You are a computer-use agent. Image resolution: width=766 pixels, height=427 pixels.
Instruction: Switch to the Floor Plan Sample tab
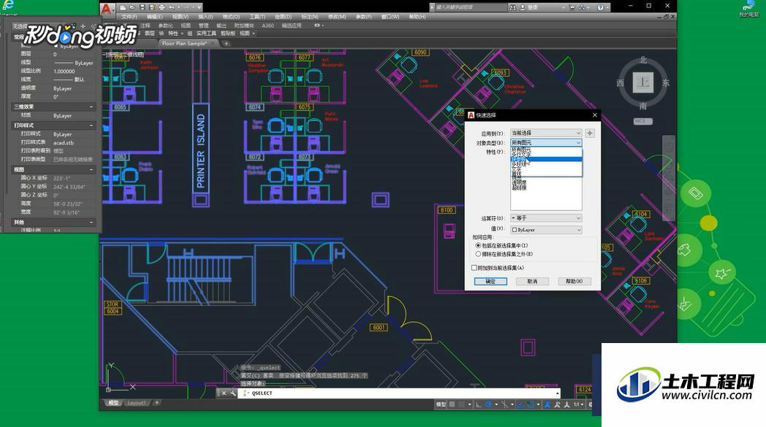[185, 44]
